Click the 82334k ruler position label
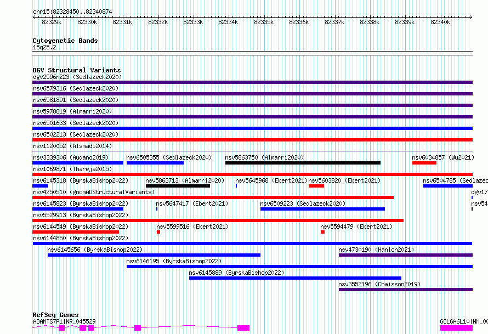The image size is (488, 334). pyautogui.click(x=228, y=22)
